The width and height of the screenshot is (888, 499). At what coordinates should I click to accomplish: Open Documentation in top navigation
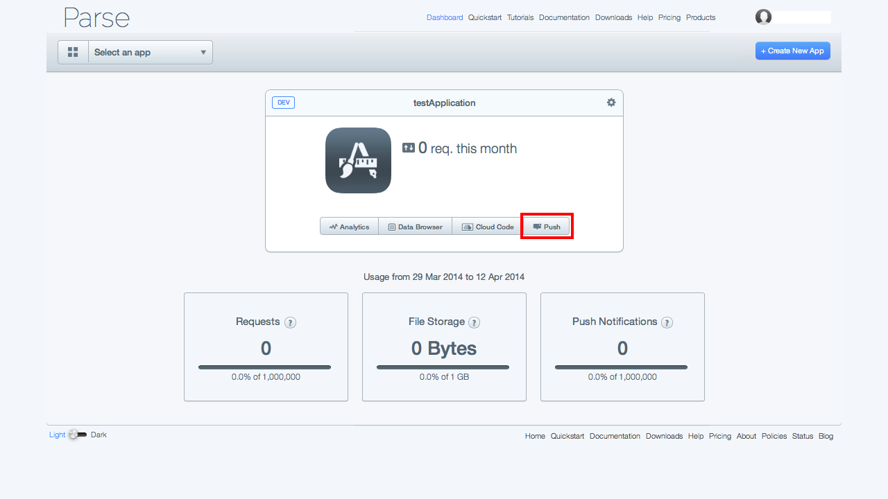click(564, 17)
